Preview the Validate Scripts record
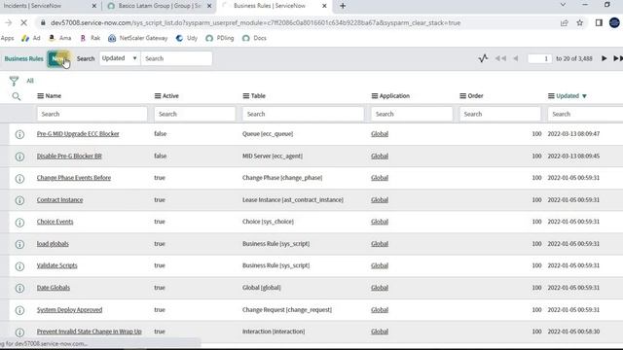Viewport: 623px width, 350px height. [19, 266]
